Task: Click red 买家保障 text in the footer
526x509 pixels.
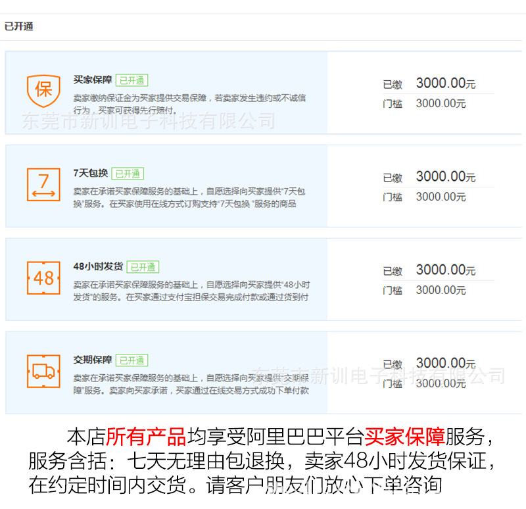Action: tap(404, 437)
